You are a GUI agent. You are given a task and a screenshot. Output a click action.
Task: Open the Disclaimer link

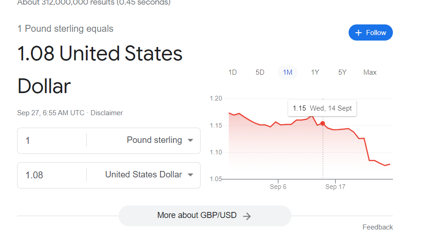pos(107,113)
